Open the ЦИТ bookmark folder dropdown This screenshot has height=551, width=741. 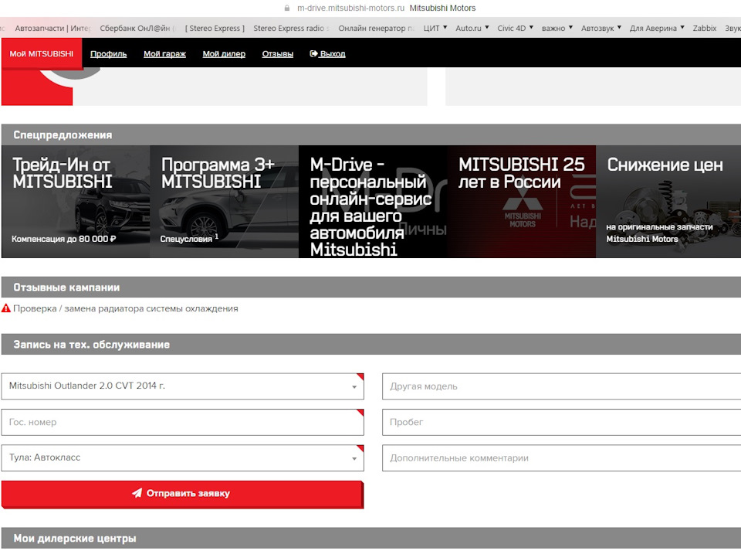(x=435, y=28)
